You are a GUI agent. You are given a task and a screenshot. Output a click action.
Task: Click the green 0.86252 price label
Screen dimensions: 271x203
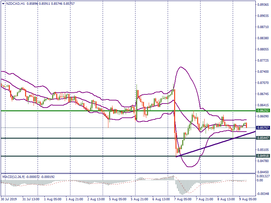[263, 111]
